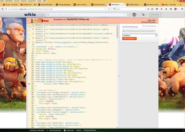This screenshot has width=185, height=132.
Task: Collapse code fold at line 23
Action: tap(34, 82)
